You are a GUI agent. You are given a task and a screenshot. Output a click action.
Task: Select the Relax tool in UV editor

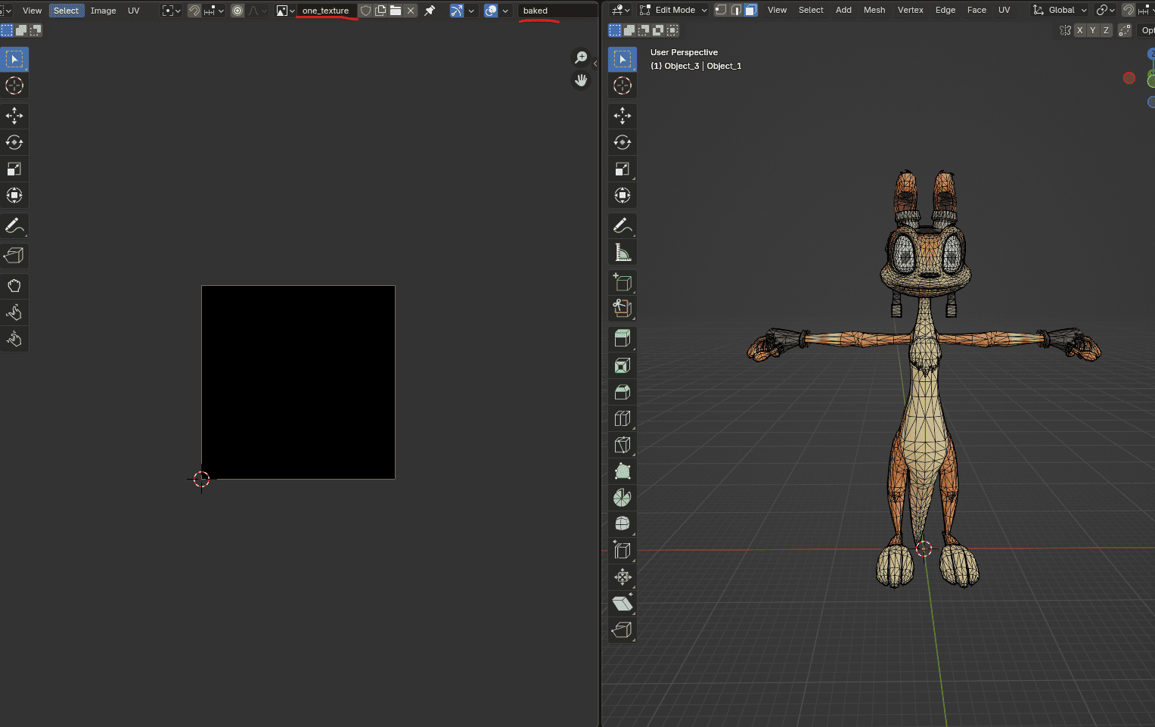coord(14,312)
